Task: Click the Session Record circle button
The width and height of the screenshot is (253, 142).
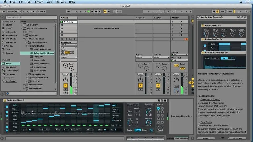Action: (114, 11)
